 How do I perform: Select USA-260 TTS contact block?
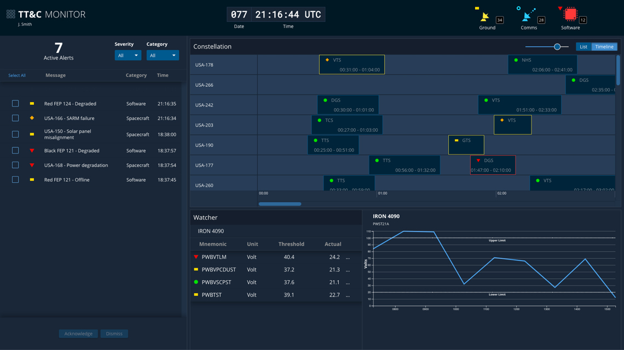(349, 183)
